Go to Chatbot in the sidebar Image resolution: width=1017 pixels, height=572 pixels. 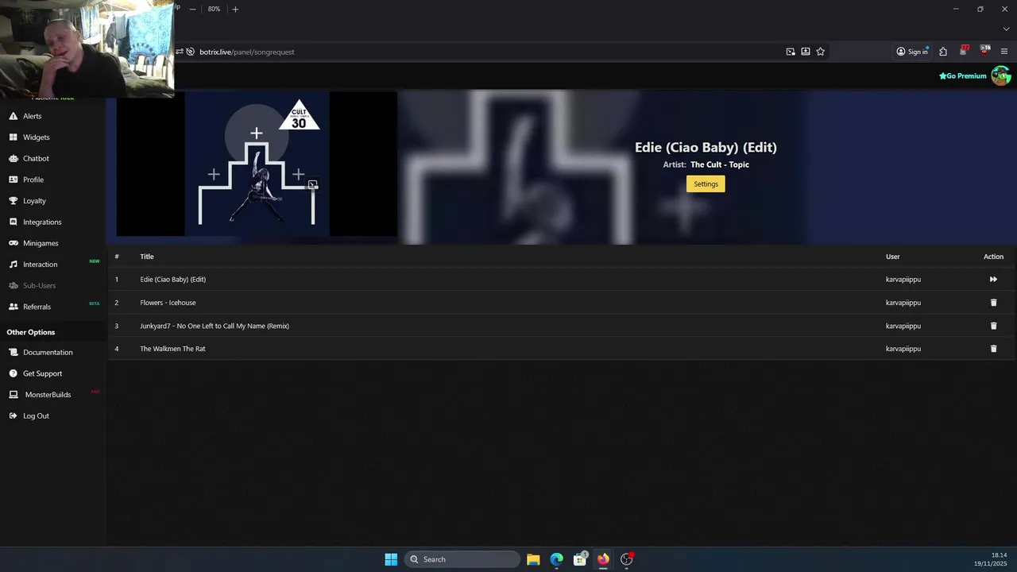tap(36, 158)
